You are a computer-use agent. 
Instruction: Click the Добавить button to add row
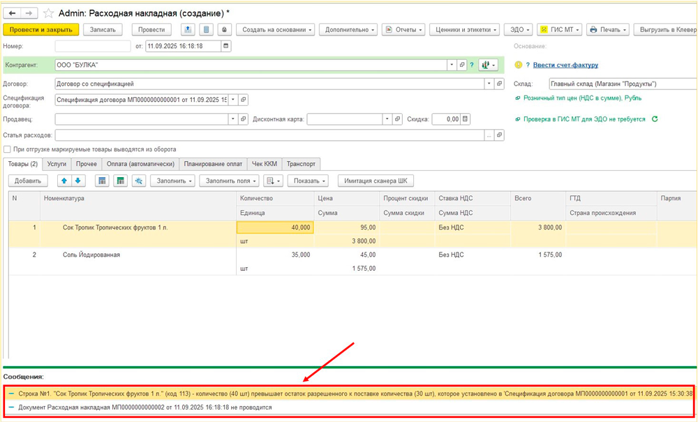[x=28, y=181]
